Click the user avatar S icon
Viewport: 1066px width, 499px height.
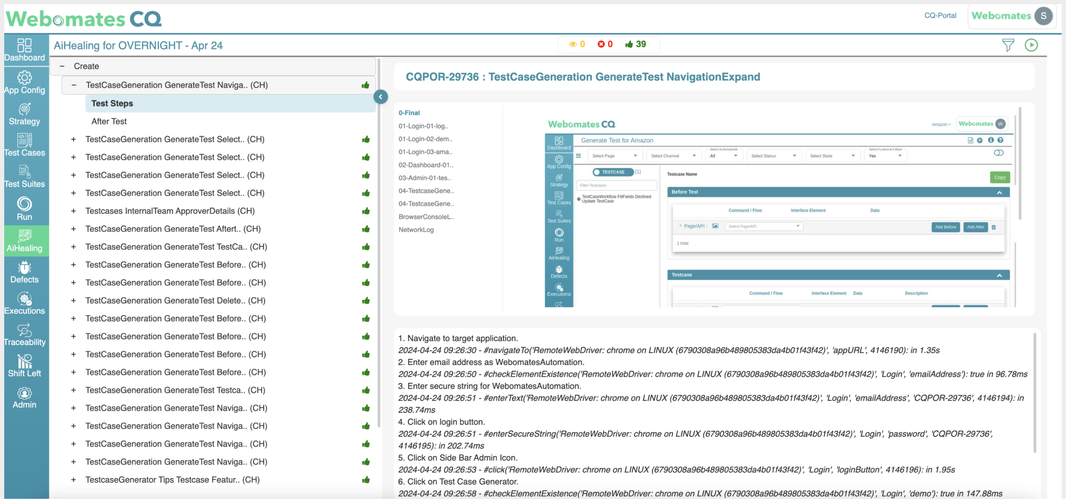pyautogui.click(x=1044, y=16)
